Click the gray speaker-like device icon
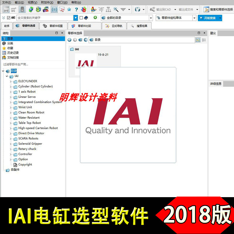Screen dimensions: 234x234 23,10
